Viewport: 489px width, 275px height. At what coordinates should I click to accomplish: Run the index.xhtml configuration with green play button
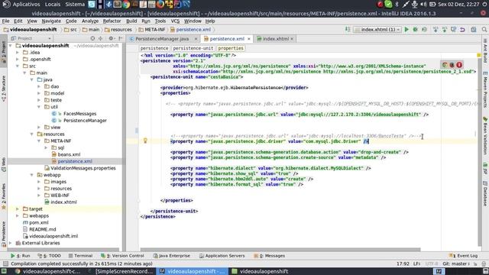406,30
